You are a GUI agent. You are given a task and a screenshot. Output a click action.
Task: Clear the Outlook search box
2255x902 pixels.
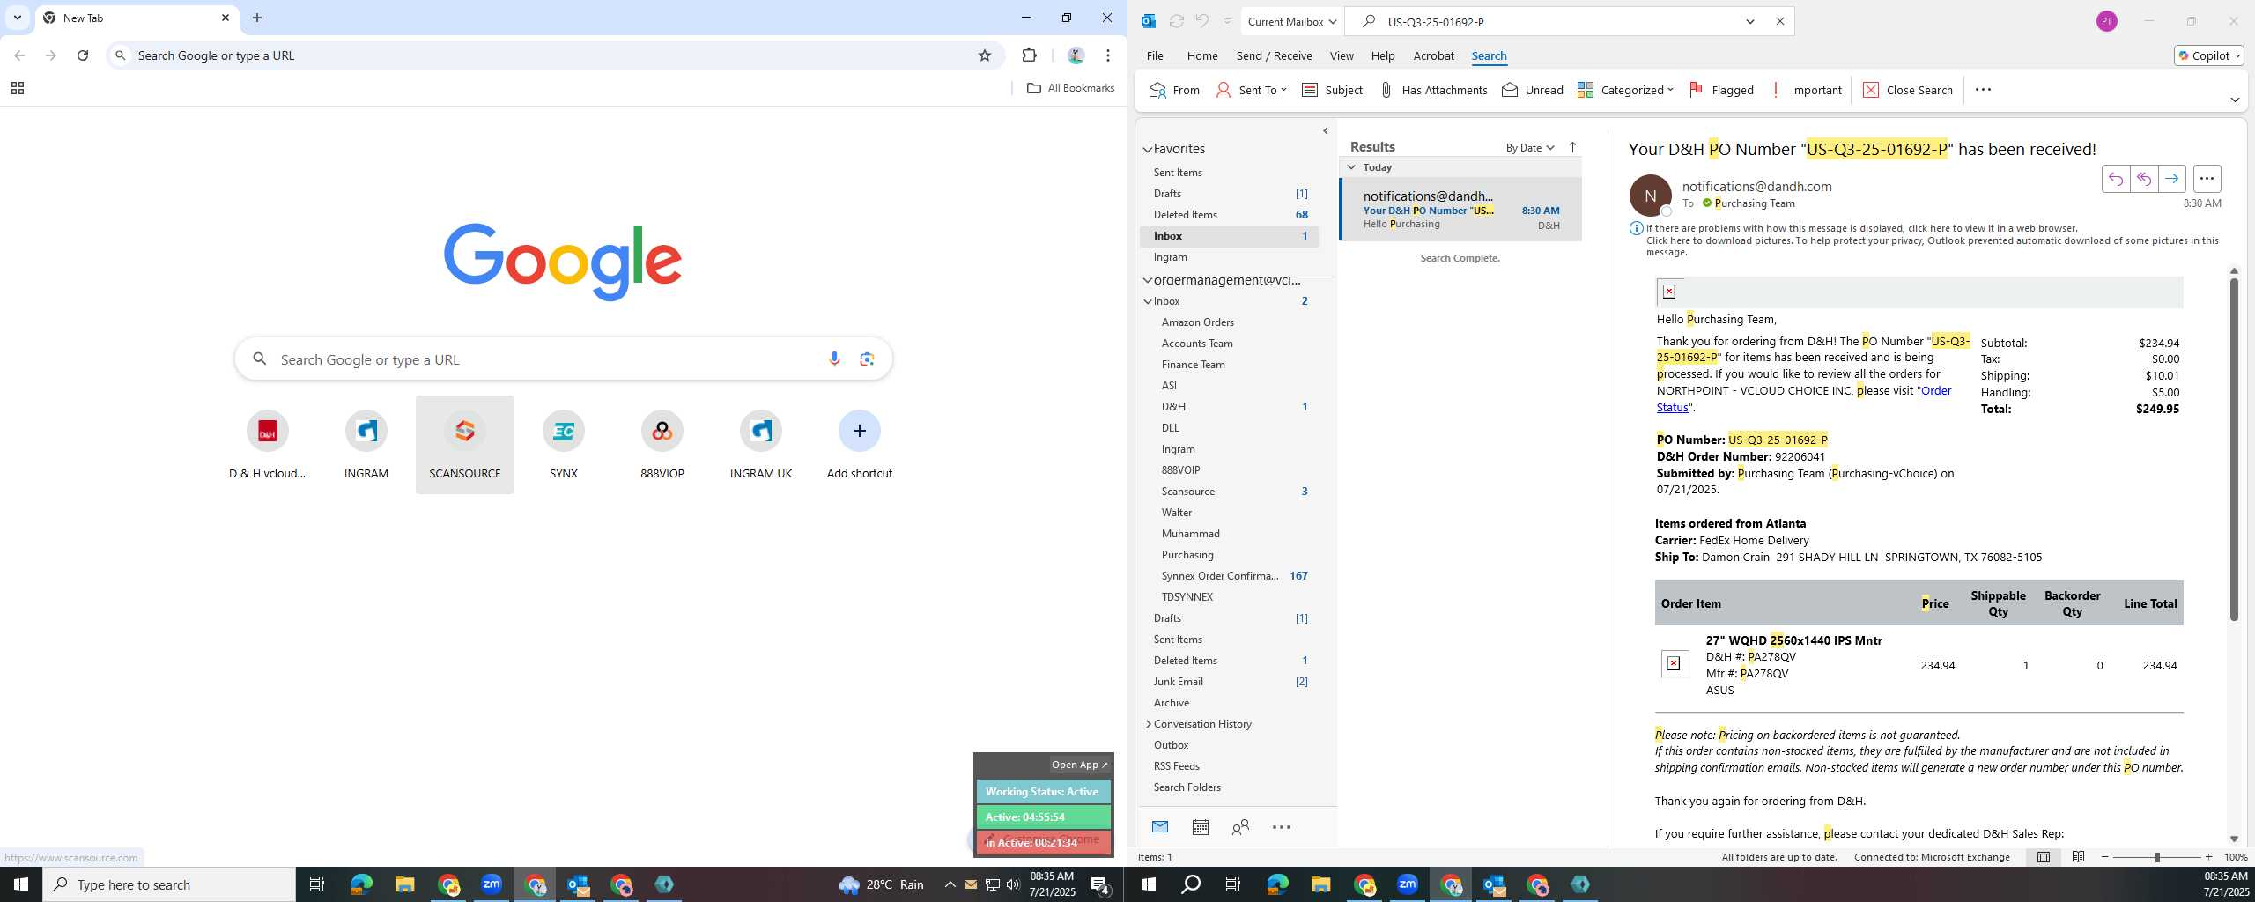coord(1780,21)
